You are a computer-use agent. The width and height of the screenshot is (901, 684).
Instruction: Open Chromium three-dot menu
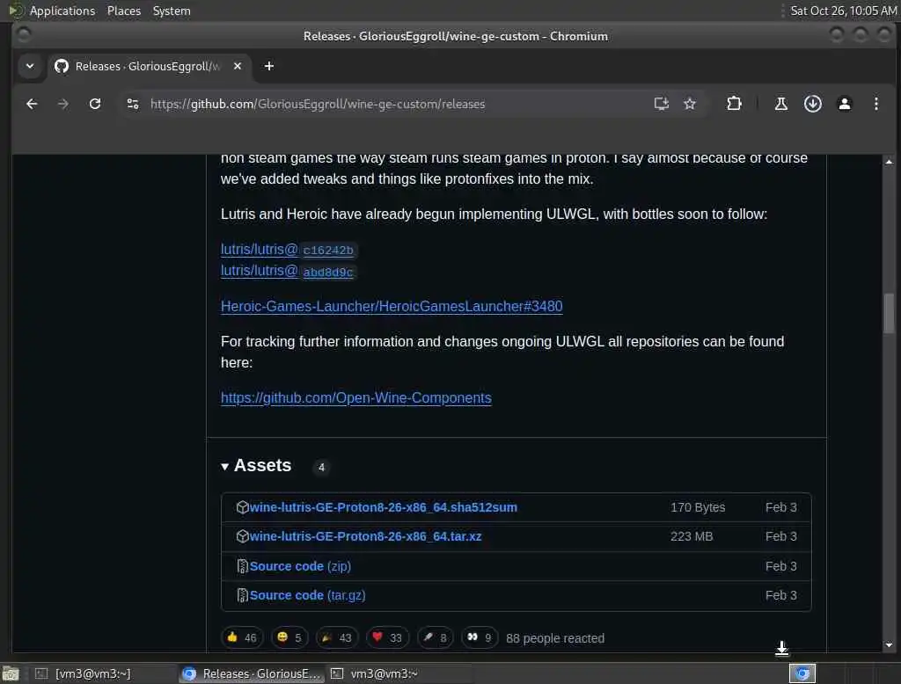pyautogui.click(x=875, y=104)
